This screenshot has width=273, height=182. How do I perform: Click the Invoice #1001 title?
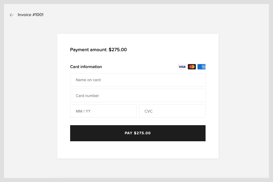pos(31,15)
